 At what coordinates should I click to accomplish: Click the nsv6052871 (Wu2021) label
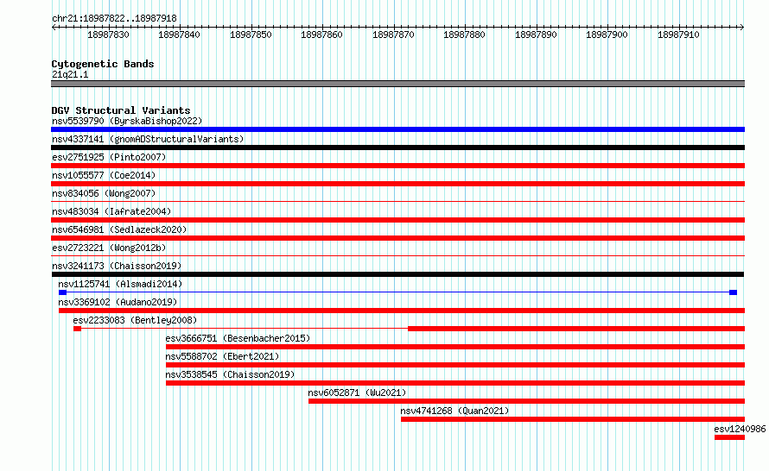click(357, 392)
